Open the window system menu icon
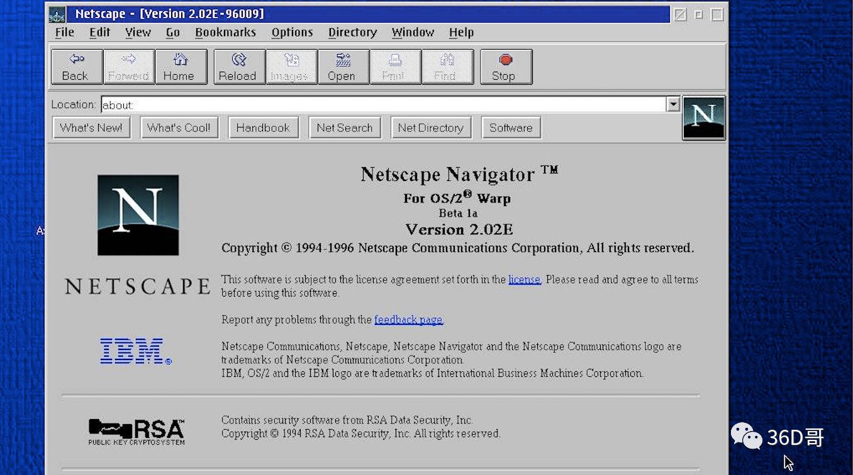Image resolution: width=853 pixels, height=475 pixels. (57, 14)
